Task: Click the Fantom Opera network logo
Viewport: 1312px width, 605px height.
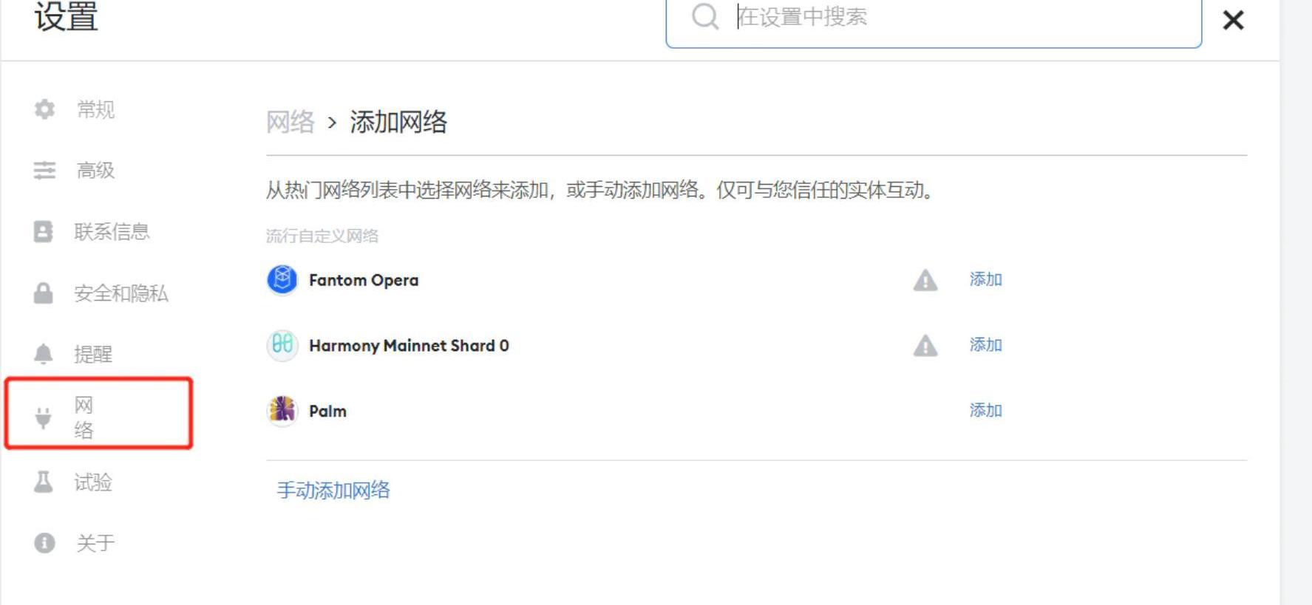Action: pyautogui.click(x=282, y=280)
